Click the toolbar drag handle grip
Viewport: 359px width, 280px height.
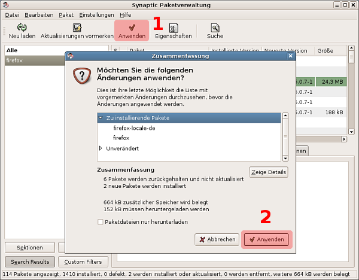click(x=4, y=31)
